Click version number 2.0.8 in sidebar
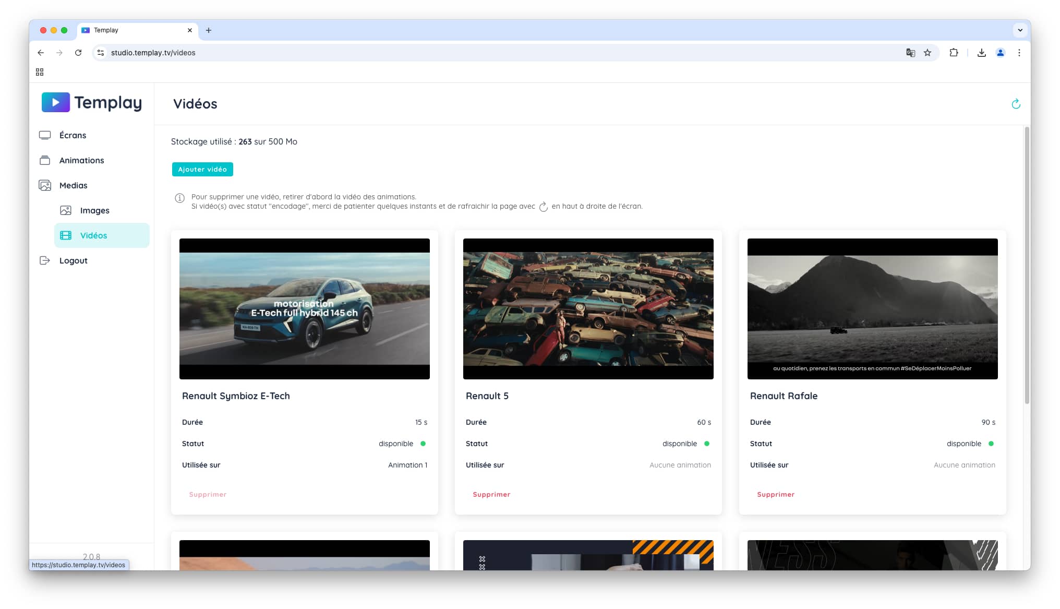 (x=91, y=557)
